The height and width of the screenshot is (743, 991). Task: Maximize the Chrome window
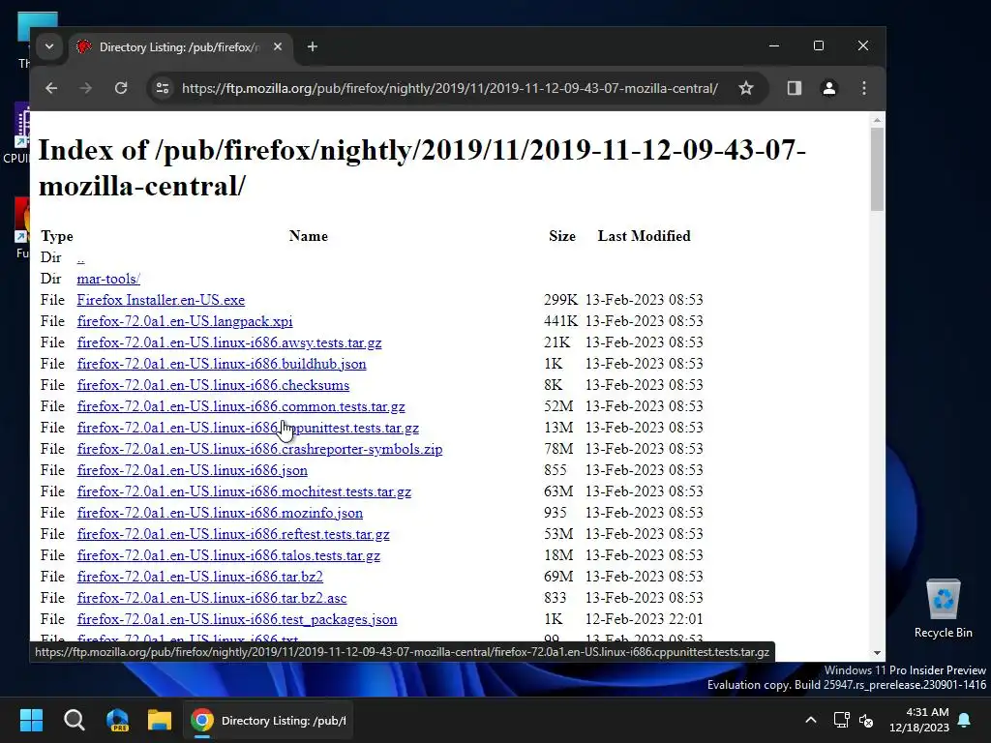coord(819,46)
